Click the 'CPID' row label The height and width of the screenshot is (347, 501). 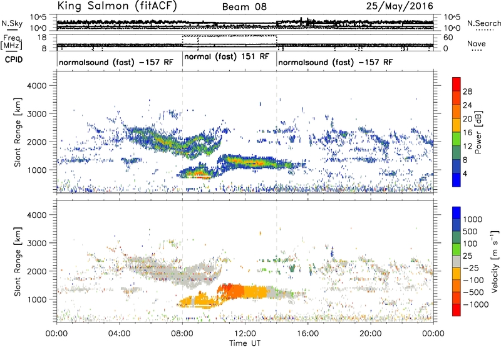pyautogui.click(x=14, y=60)
